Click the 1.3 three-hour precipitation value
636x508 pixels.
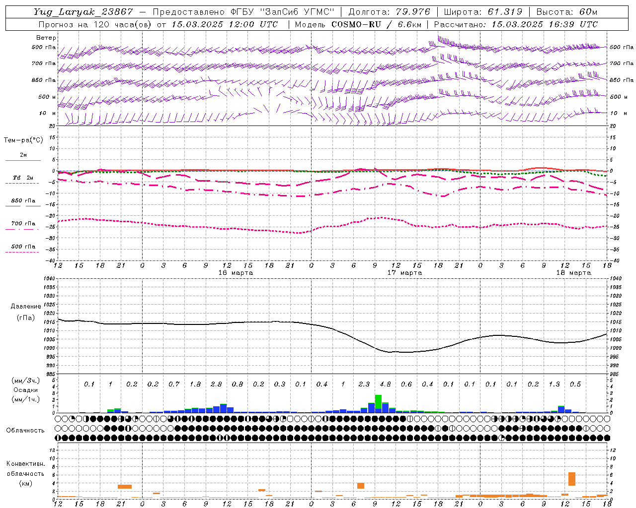554,384
